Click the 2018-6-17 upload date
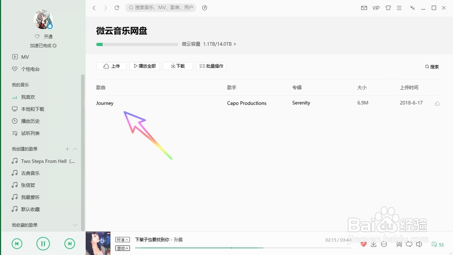Viewport: 453px width, 255px height. [x=411, y=103]
